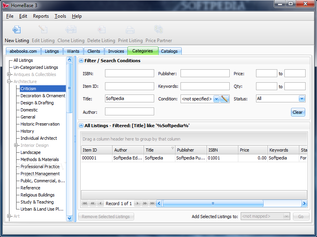Go to next record navigator button
Image resolution: width=317 pixels, height=237 pixels.
[138, 204]
